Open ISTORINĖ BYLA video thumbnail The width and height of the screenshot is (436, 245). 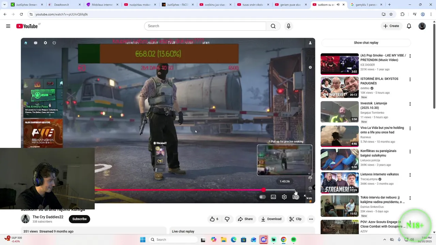pyautogui.click(x=340, y=87)
